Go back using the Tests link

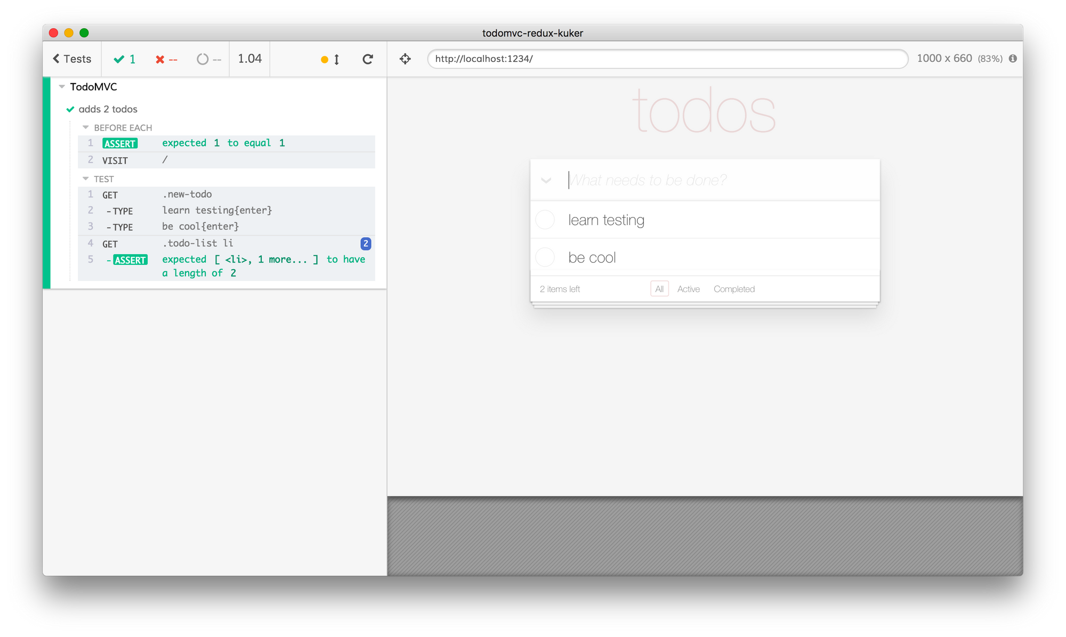pos(72,59)
